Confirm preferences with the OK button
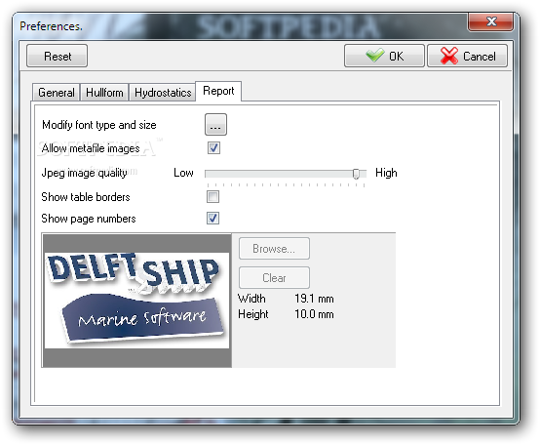Image resolution: width=540 pixels, height=445 pixels. point(384,56)
